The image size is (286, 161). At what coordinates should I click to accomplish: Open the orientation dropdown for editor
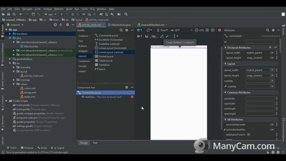(x=149, y=30)
